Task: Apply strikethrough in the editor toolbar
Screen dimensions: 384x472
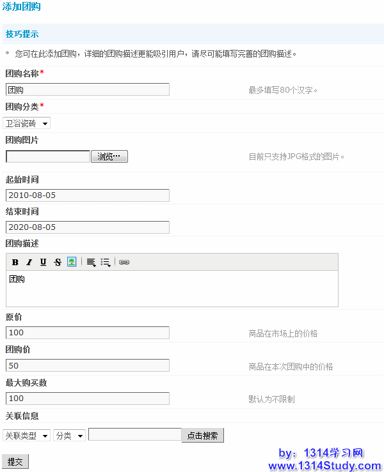Action: coord(57,262)
